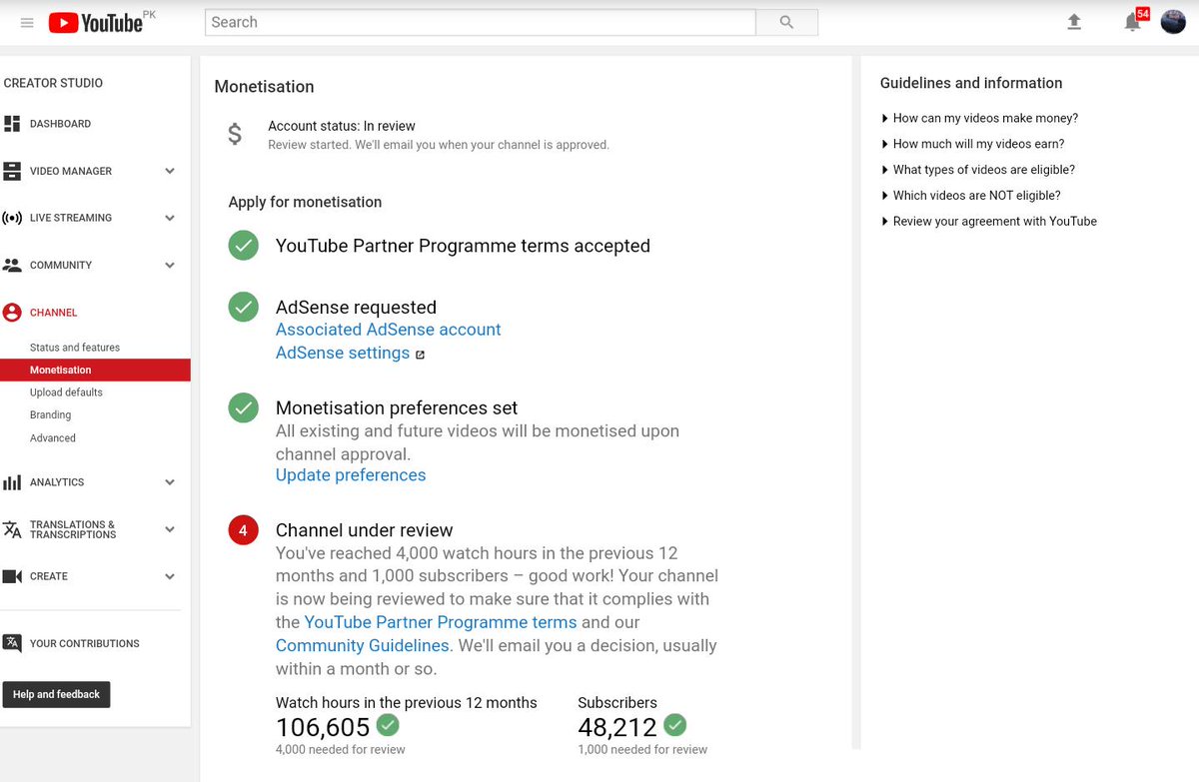The height and width of the screenshot is (782, 1199).
Task: Click the Update preferences link
Action: 351,475
